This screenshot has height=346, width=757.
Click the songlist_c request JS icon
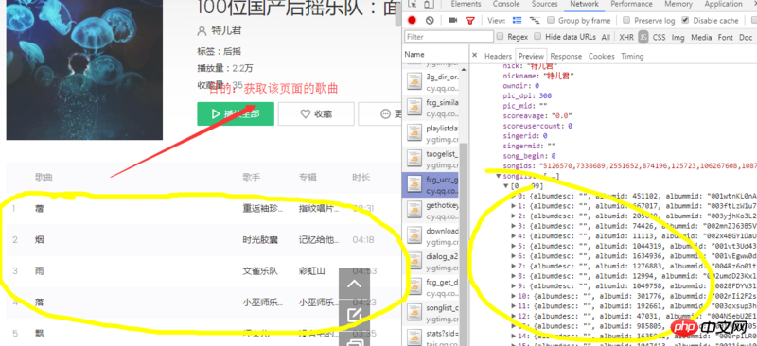[x=414, y=312]
